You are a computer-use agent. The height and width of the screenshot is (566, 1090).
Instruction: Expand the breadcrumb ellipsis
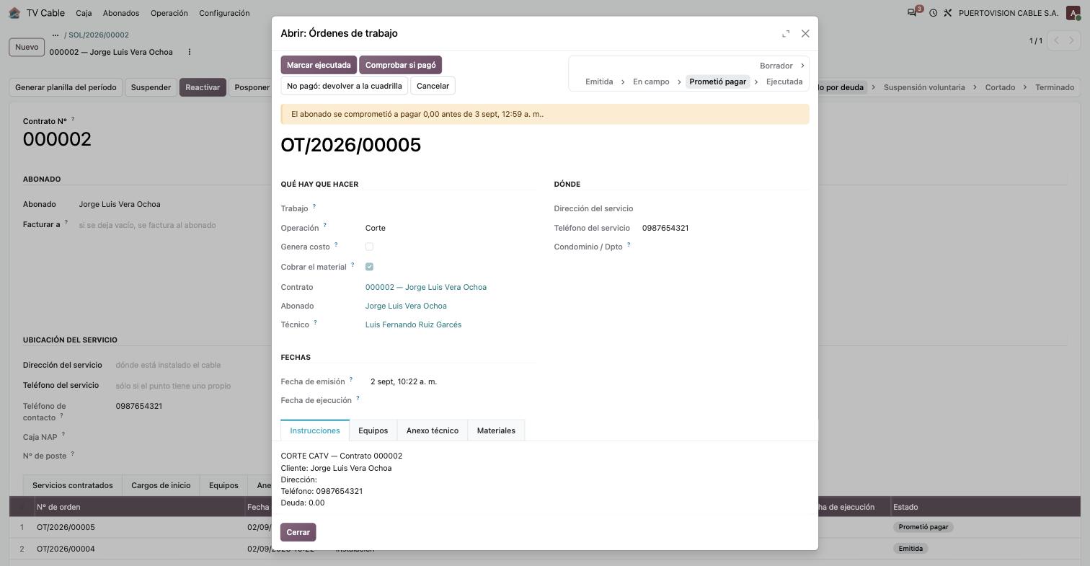(x=55, y=35)
